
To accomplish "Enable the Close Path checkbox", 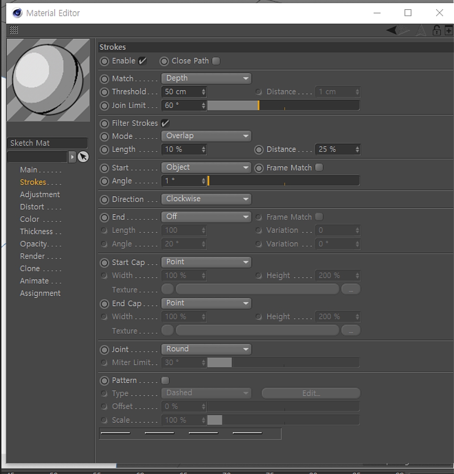I will [216, 61].
